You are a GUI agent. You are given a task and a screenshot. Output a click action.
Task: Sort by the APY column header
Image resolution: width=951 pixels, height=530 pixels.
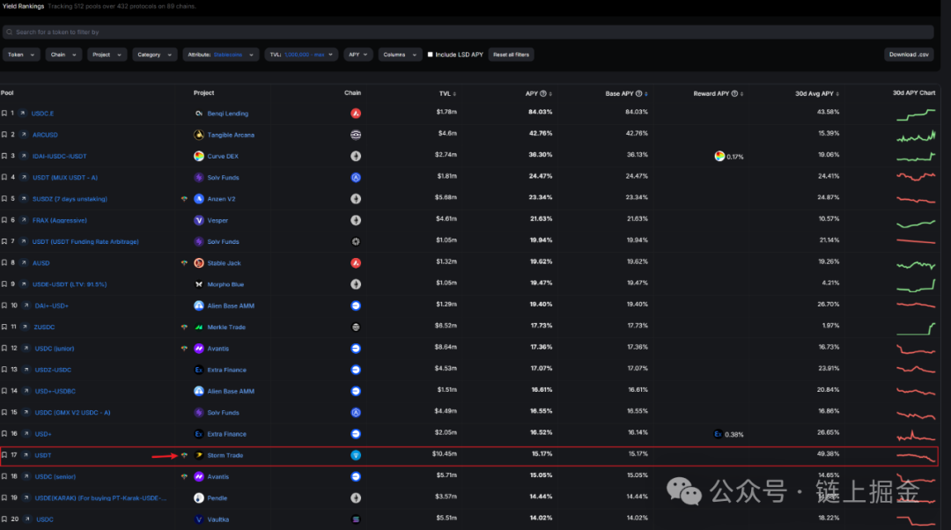(539, 93)
